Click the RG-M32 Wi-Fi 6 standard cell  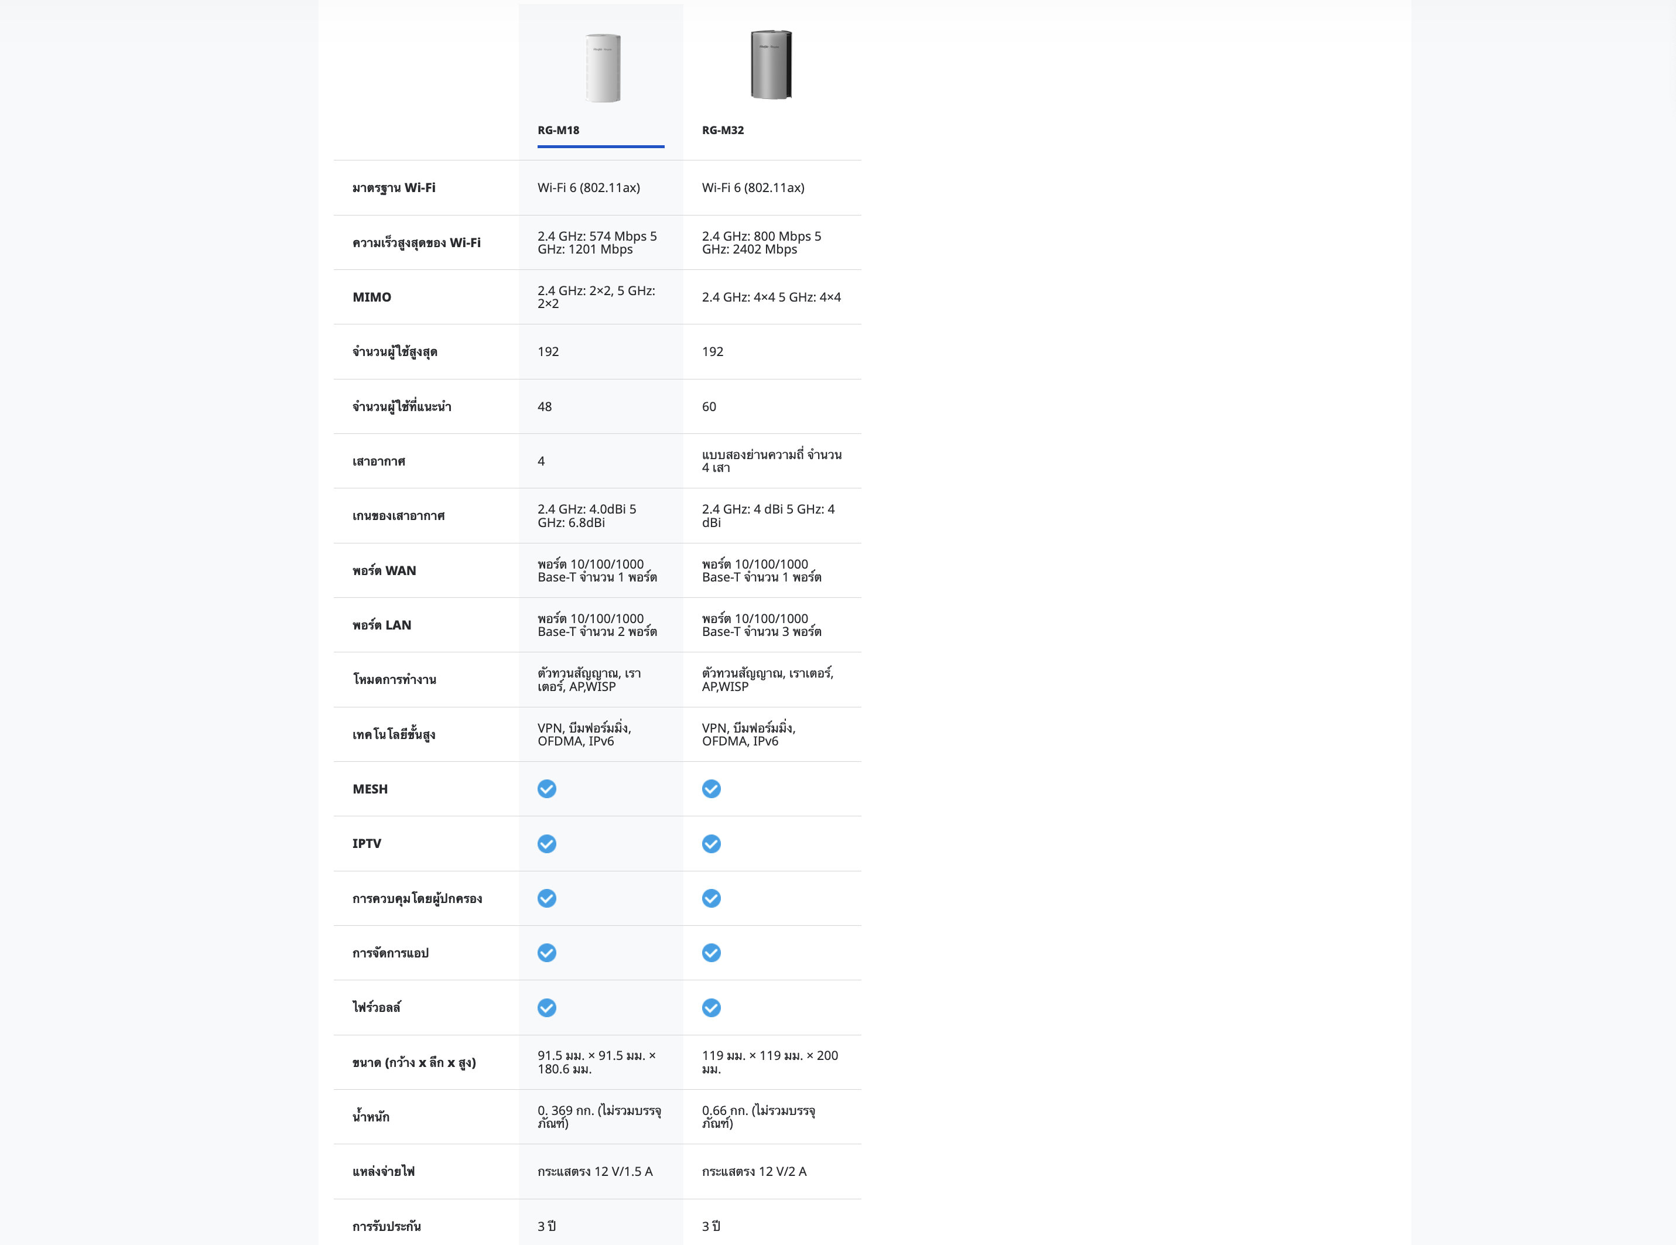pyautogui.click(x=753, y=187)
